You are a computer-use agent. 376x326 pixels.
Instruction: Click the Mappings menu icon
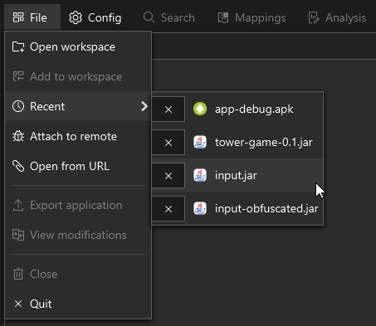pos(223,17)
